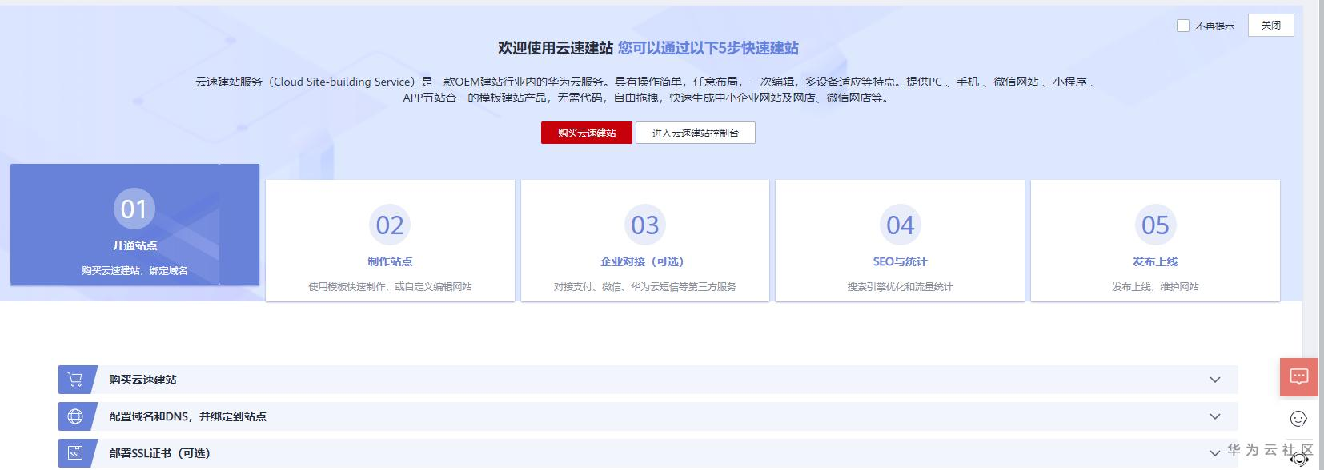Click the globe icon beside 配置域名和DNS
Image resolution: width=1324 pixels, height=470 pixels.
[x=75, y=416]
